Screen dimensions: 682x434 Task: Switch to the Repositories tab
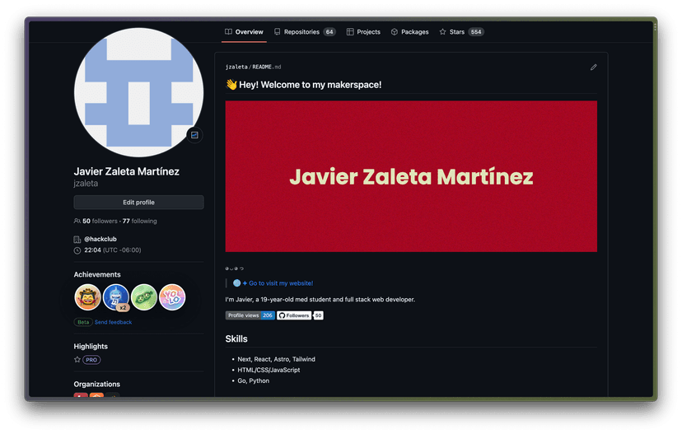[304, 32]
